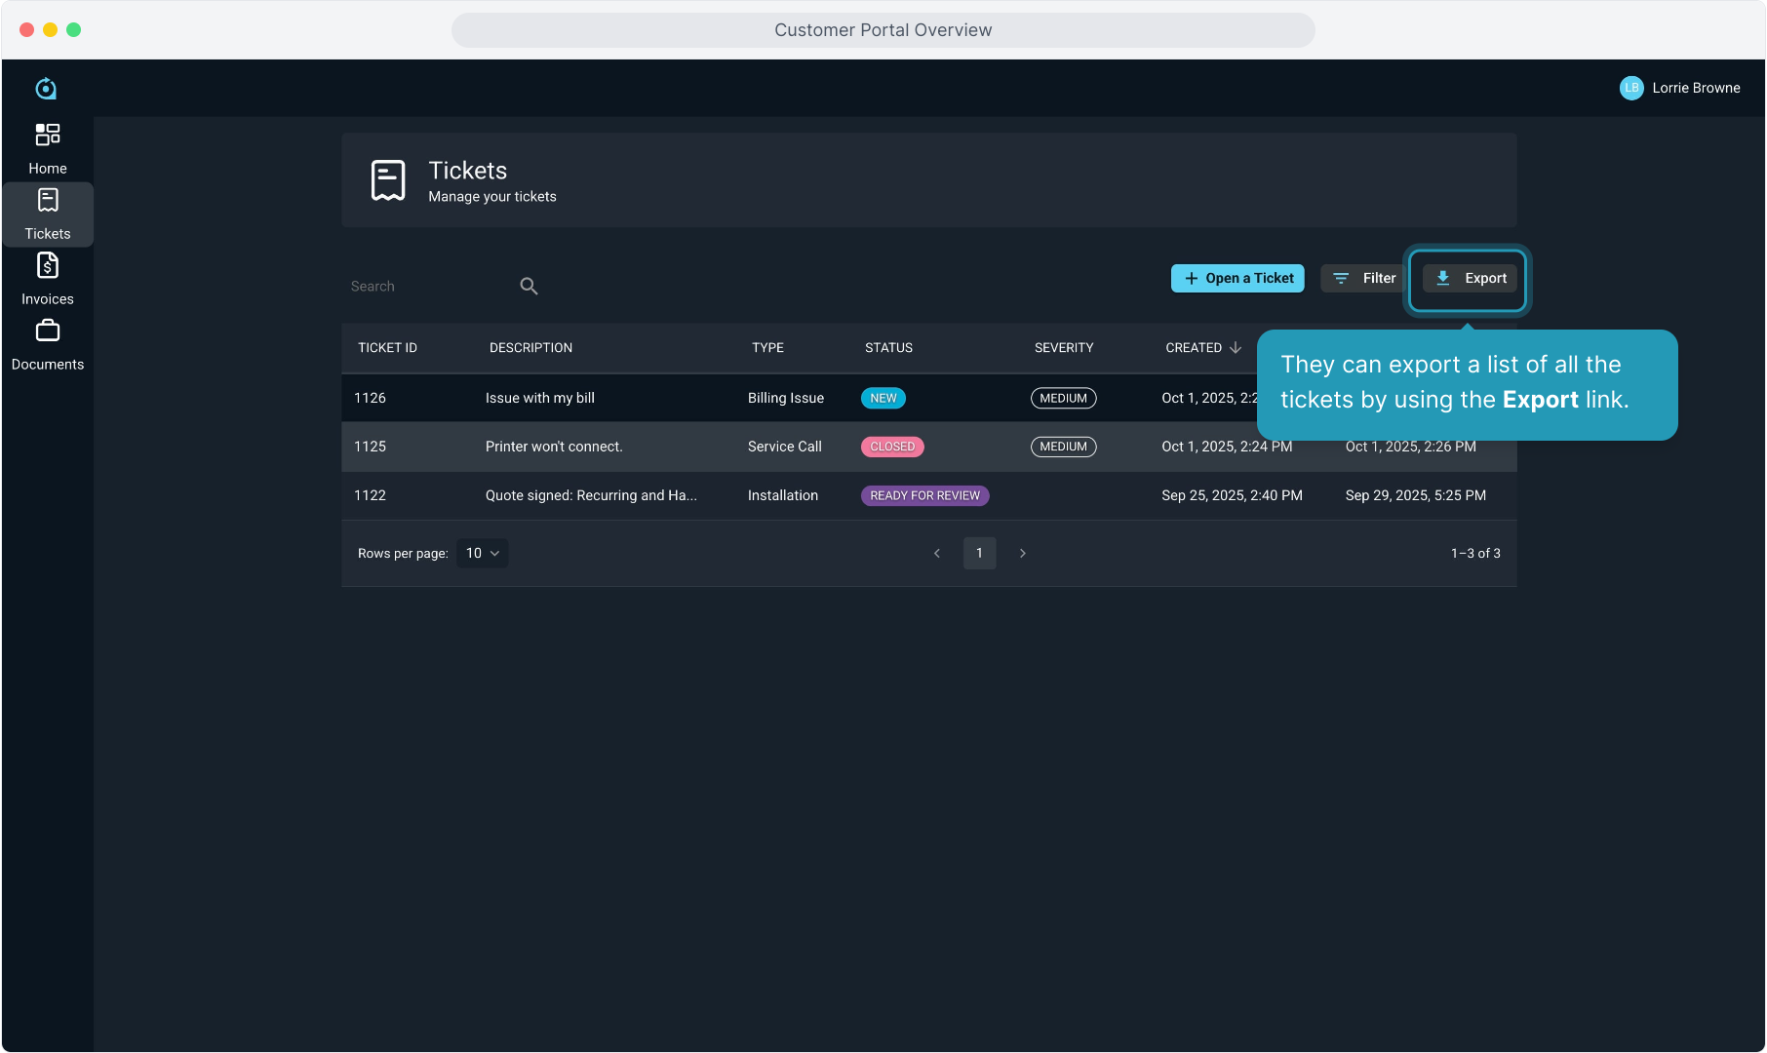Go to previous page chevron
The width and height of the screenshot is (1767, 1053).
click(x=937, y=553)
